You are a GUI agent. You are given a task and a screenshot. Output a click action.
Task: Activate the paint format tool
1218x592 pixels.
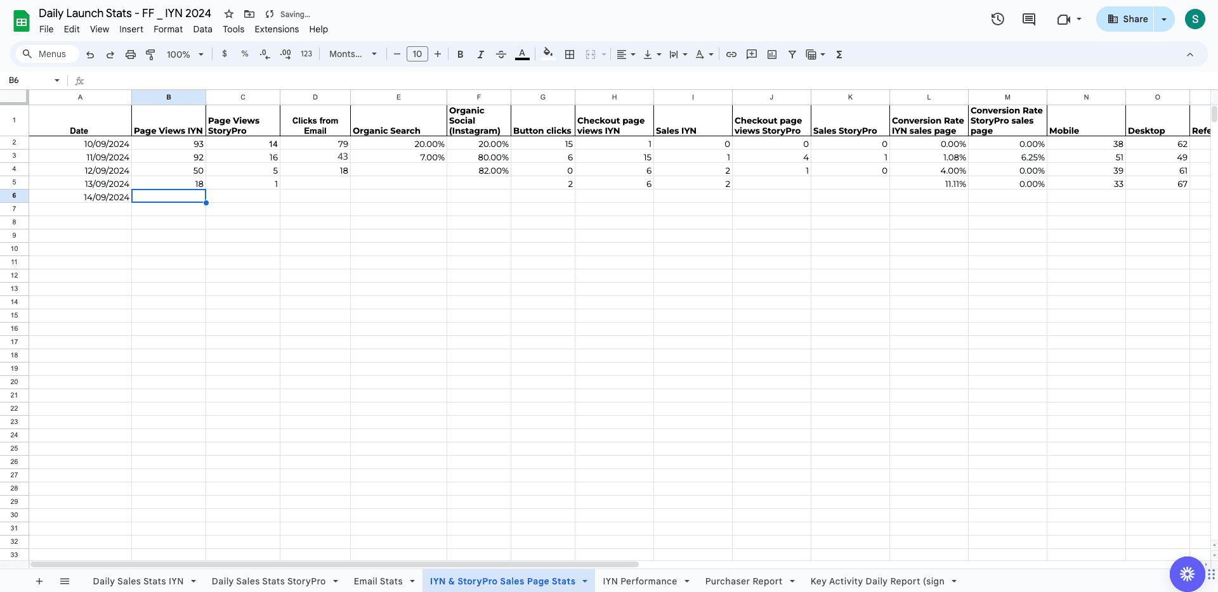pyautogui.click(x=150, y=55)
